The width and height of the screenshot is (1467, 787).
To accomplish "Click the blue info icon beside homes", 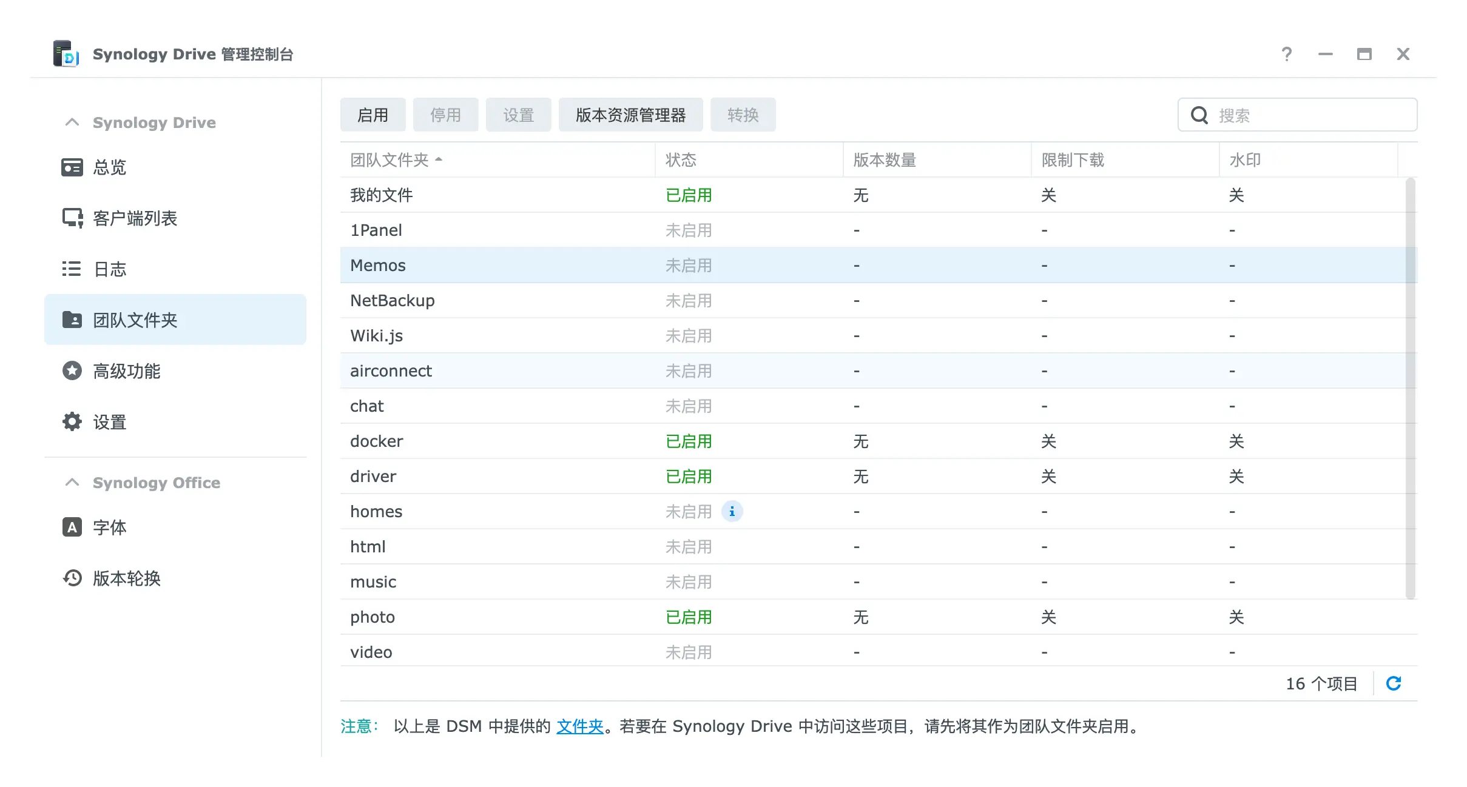I will click(732, 512).
